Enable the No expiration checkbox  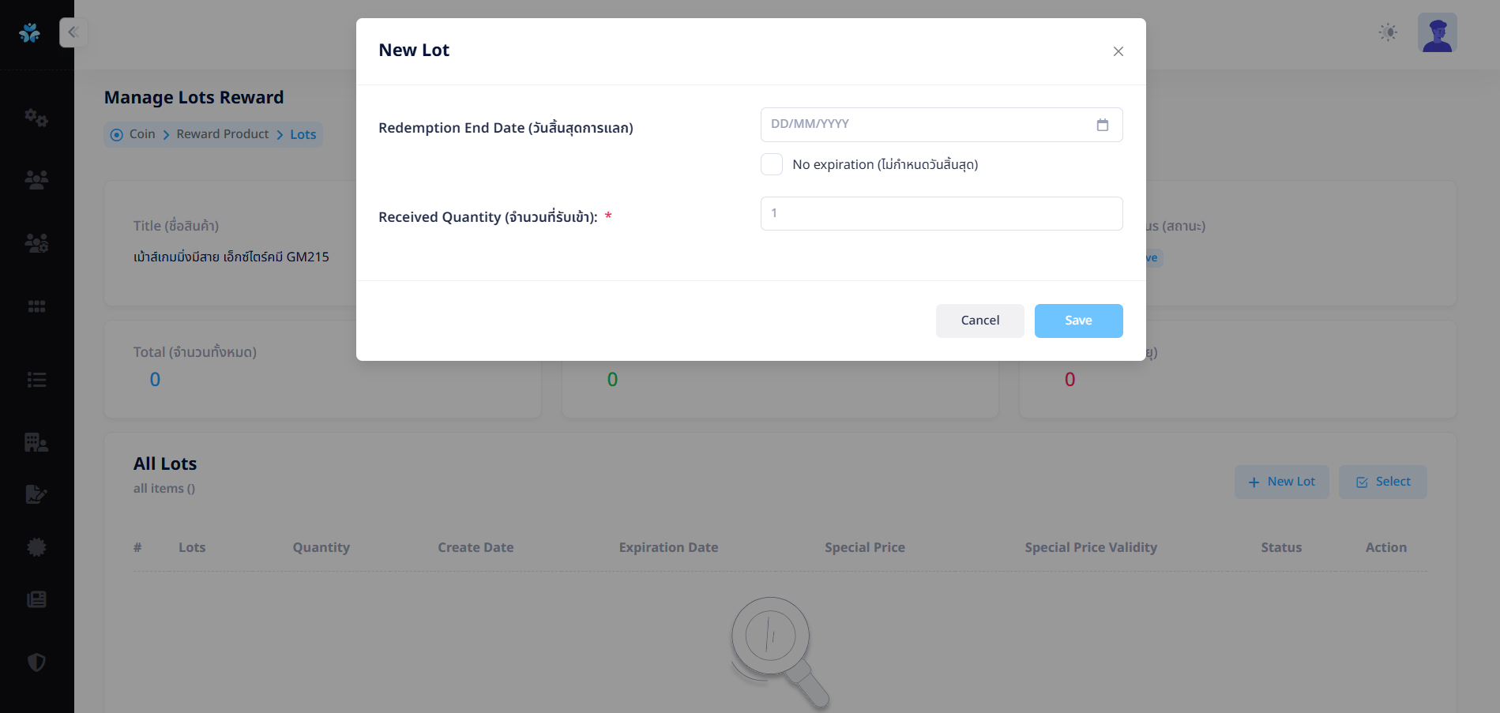pyautogui.click(x=771, y=164)
